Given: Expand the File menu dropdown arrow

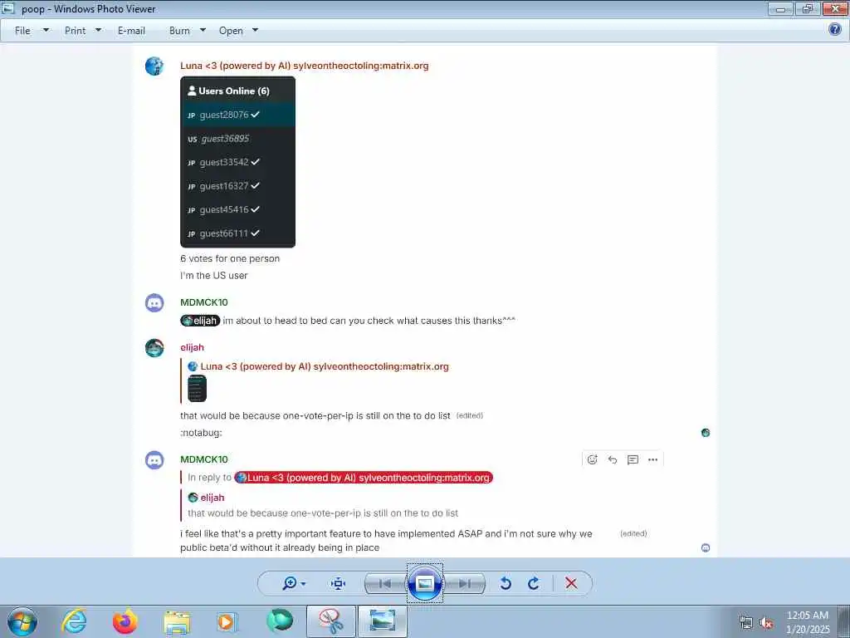Looking at the screenshot, I should click(x=46, y=31).
